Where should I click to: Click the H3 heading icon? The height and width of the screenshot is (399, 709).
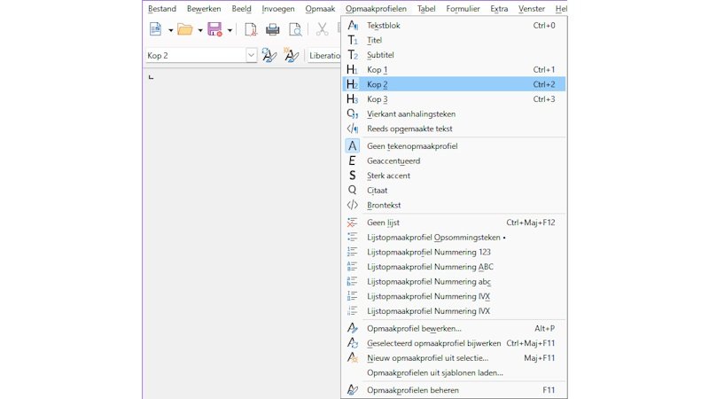tap(352, 99)
